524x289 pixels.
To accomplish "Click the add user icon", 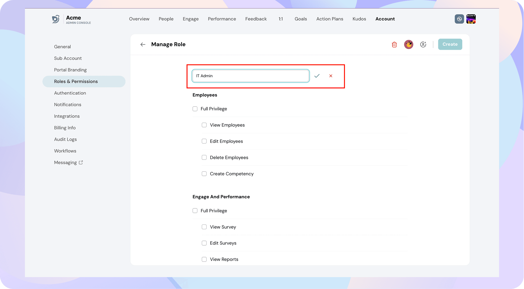I will [423, 44].
